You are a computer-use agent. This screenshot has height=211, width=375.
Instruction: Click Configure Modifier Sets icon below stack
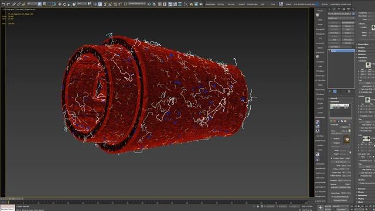349,91
